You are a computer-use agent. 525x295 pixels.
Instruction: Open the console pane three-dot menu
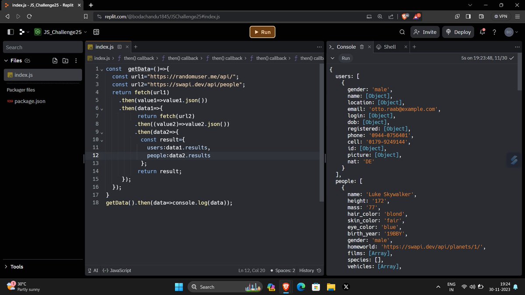tap(518, 47)
